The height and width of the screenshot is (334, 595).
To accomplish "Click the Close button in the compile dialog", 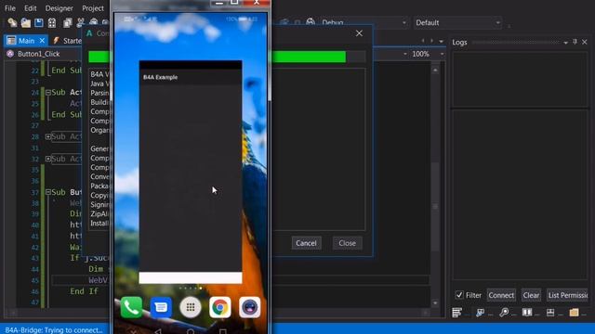I will coord(347,243).
